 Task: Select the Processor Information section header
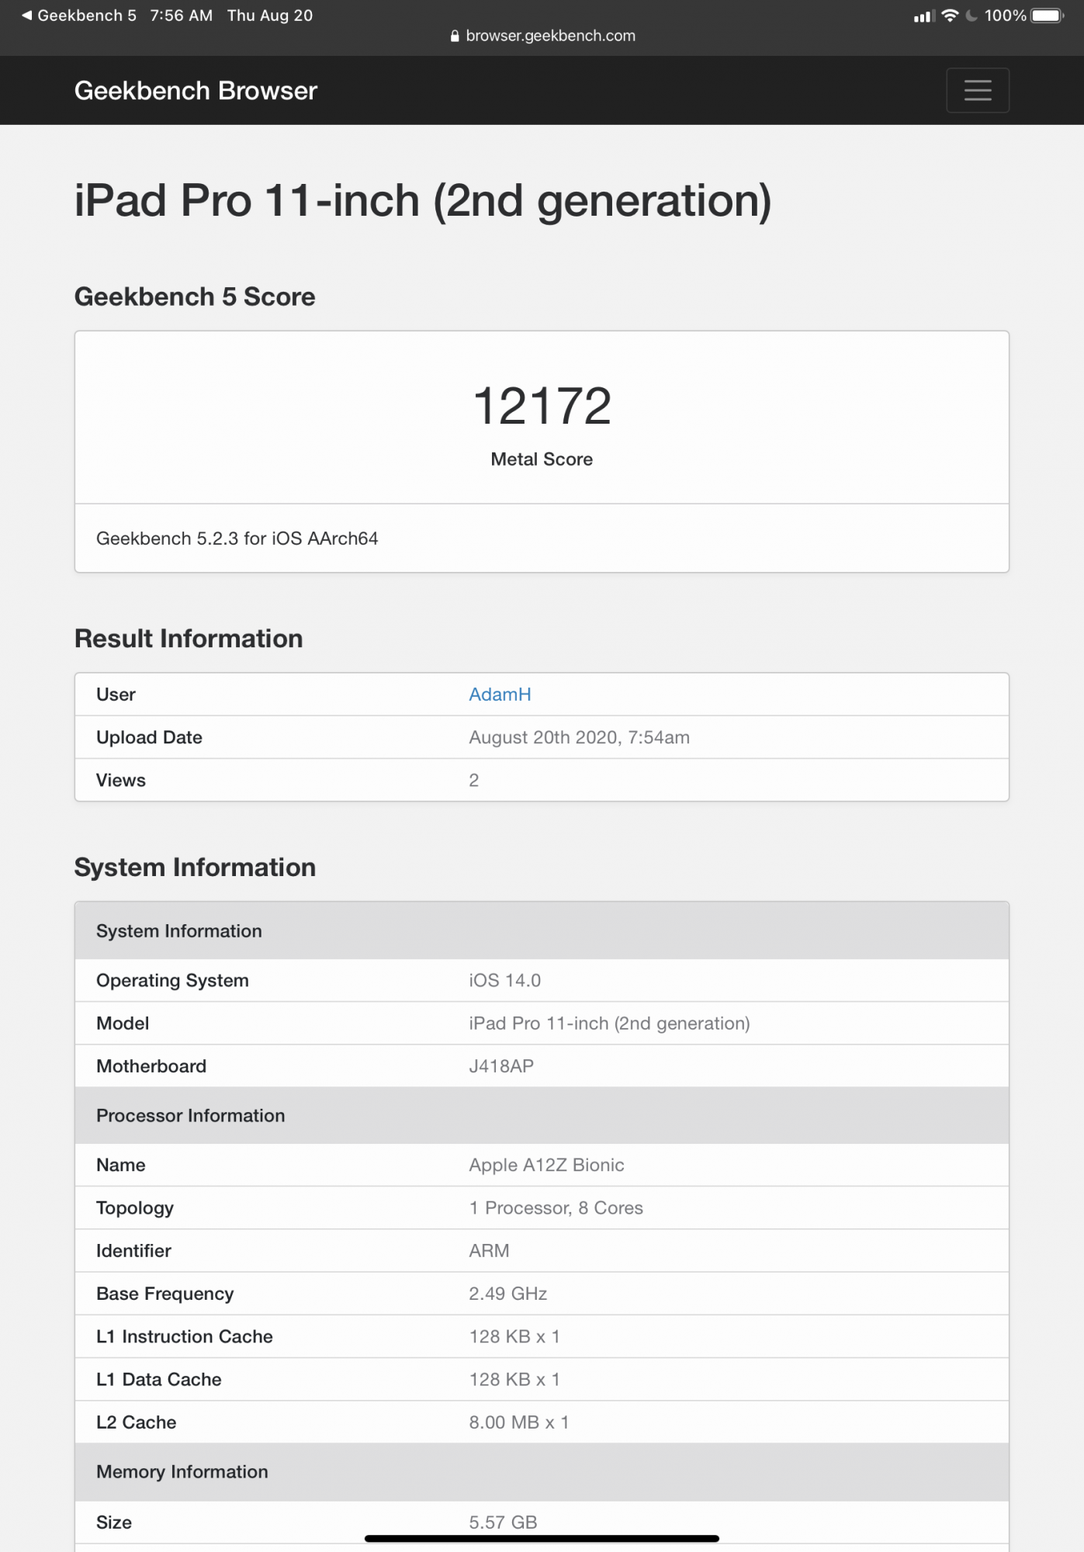click(x=542, y=1115)
